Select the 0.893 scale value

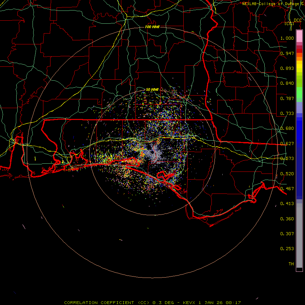(287, 68)
